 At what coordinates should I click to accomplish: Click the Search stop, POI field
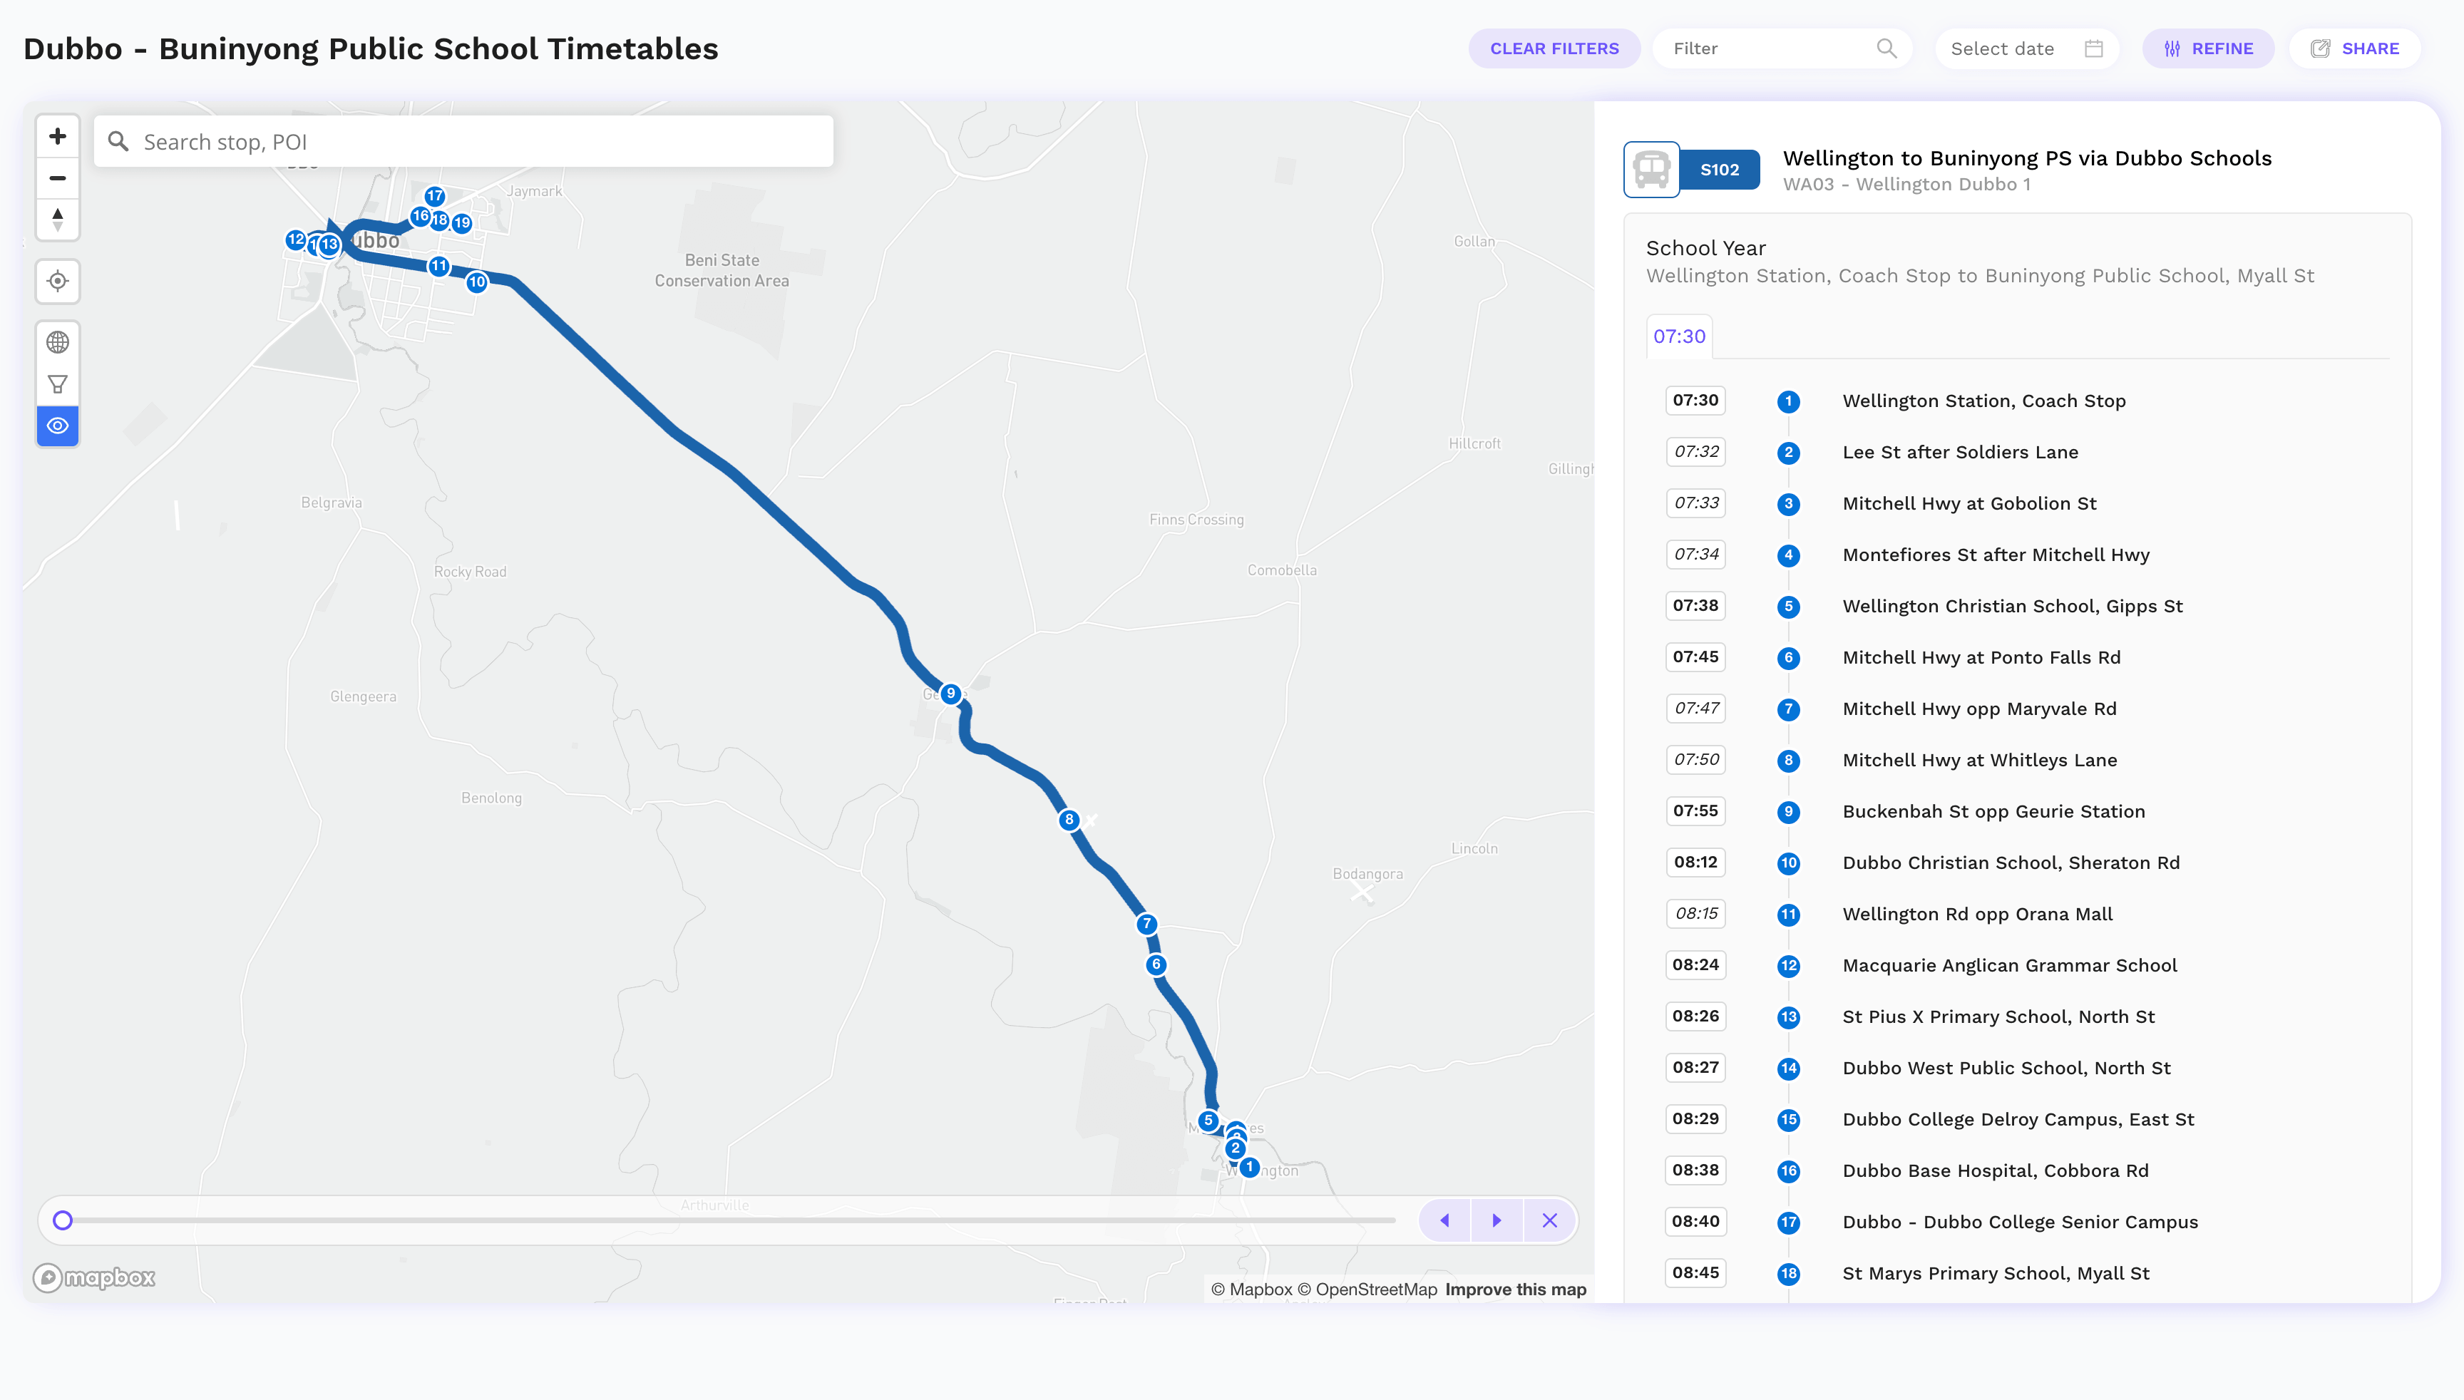(x=463, y=141)
